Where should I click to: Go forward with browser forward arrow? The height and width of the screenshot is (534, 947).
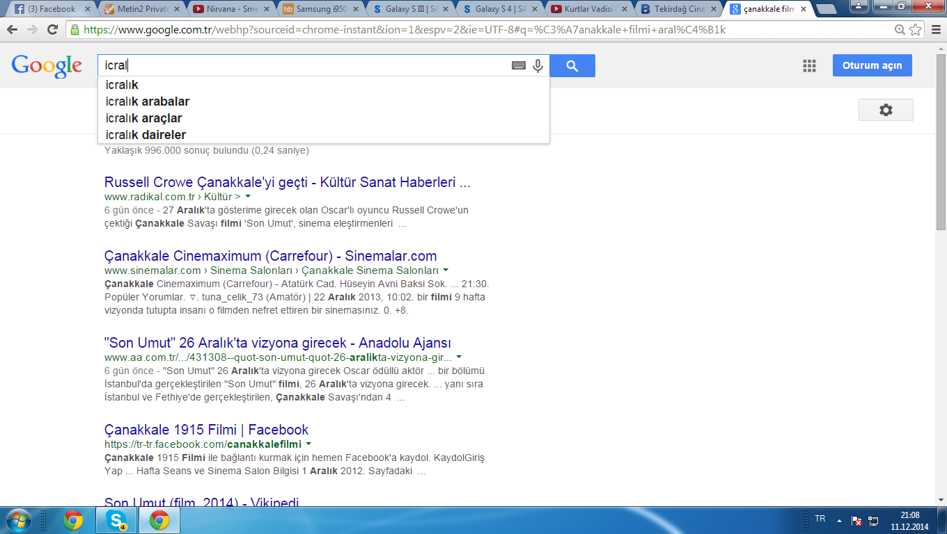[32, 30]
